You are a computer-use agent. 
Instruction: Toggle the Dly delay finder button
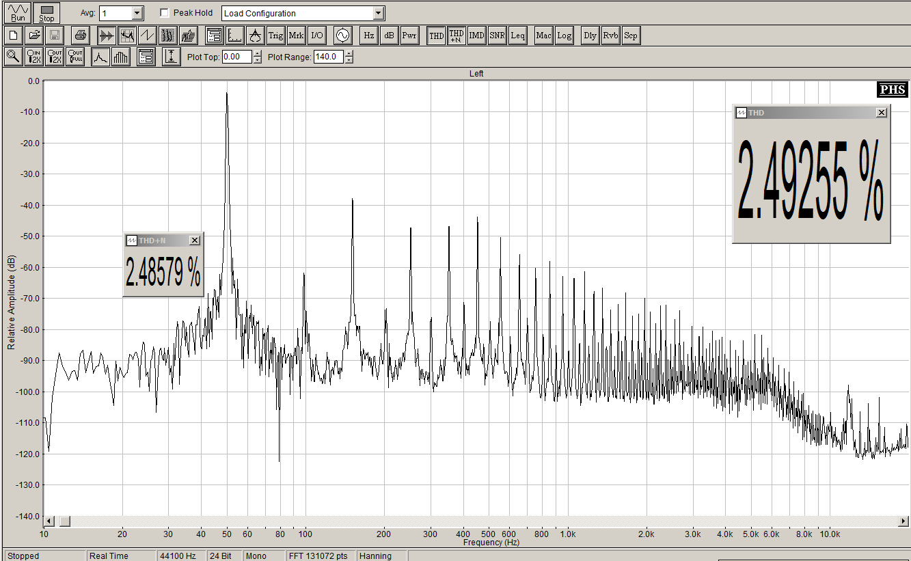[590, 36]
